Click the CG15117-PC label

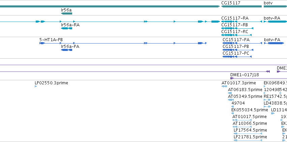click(x=236, y=53)
